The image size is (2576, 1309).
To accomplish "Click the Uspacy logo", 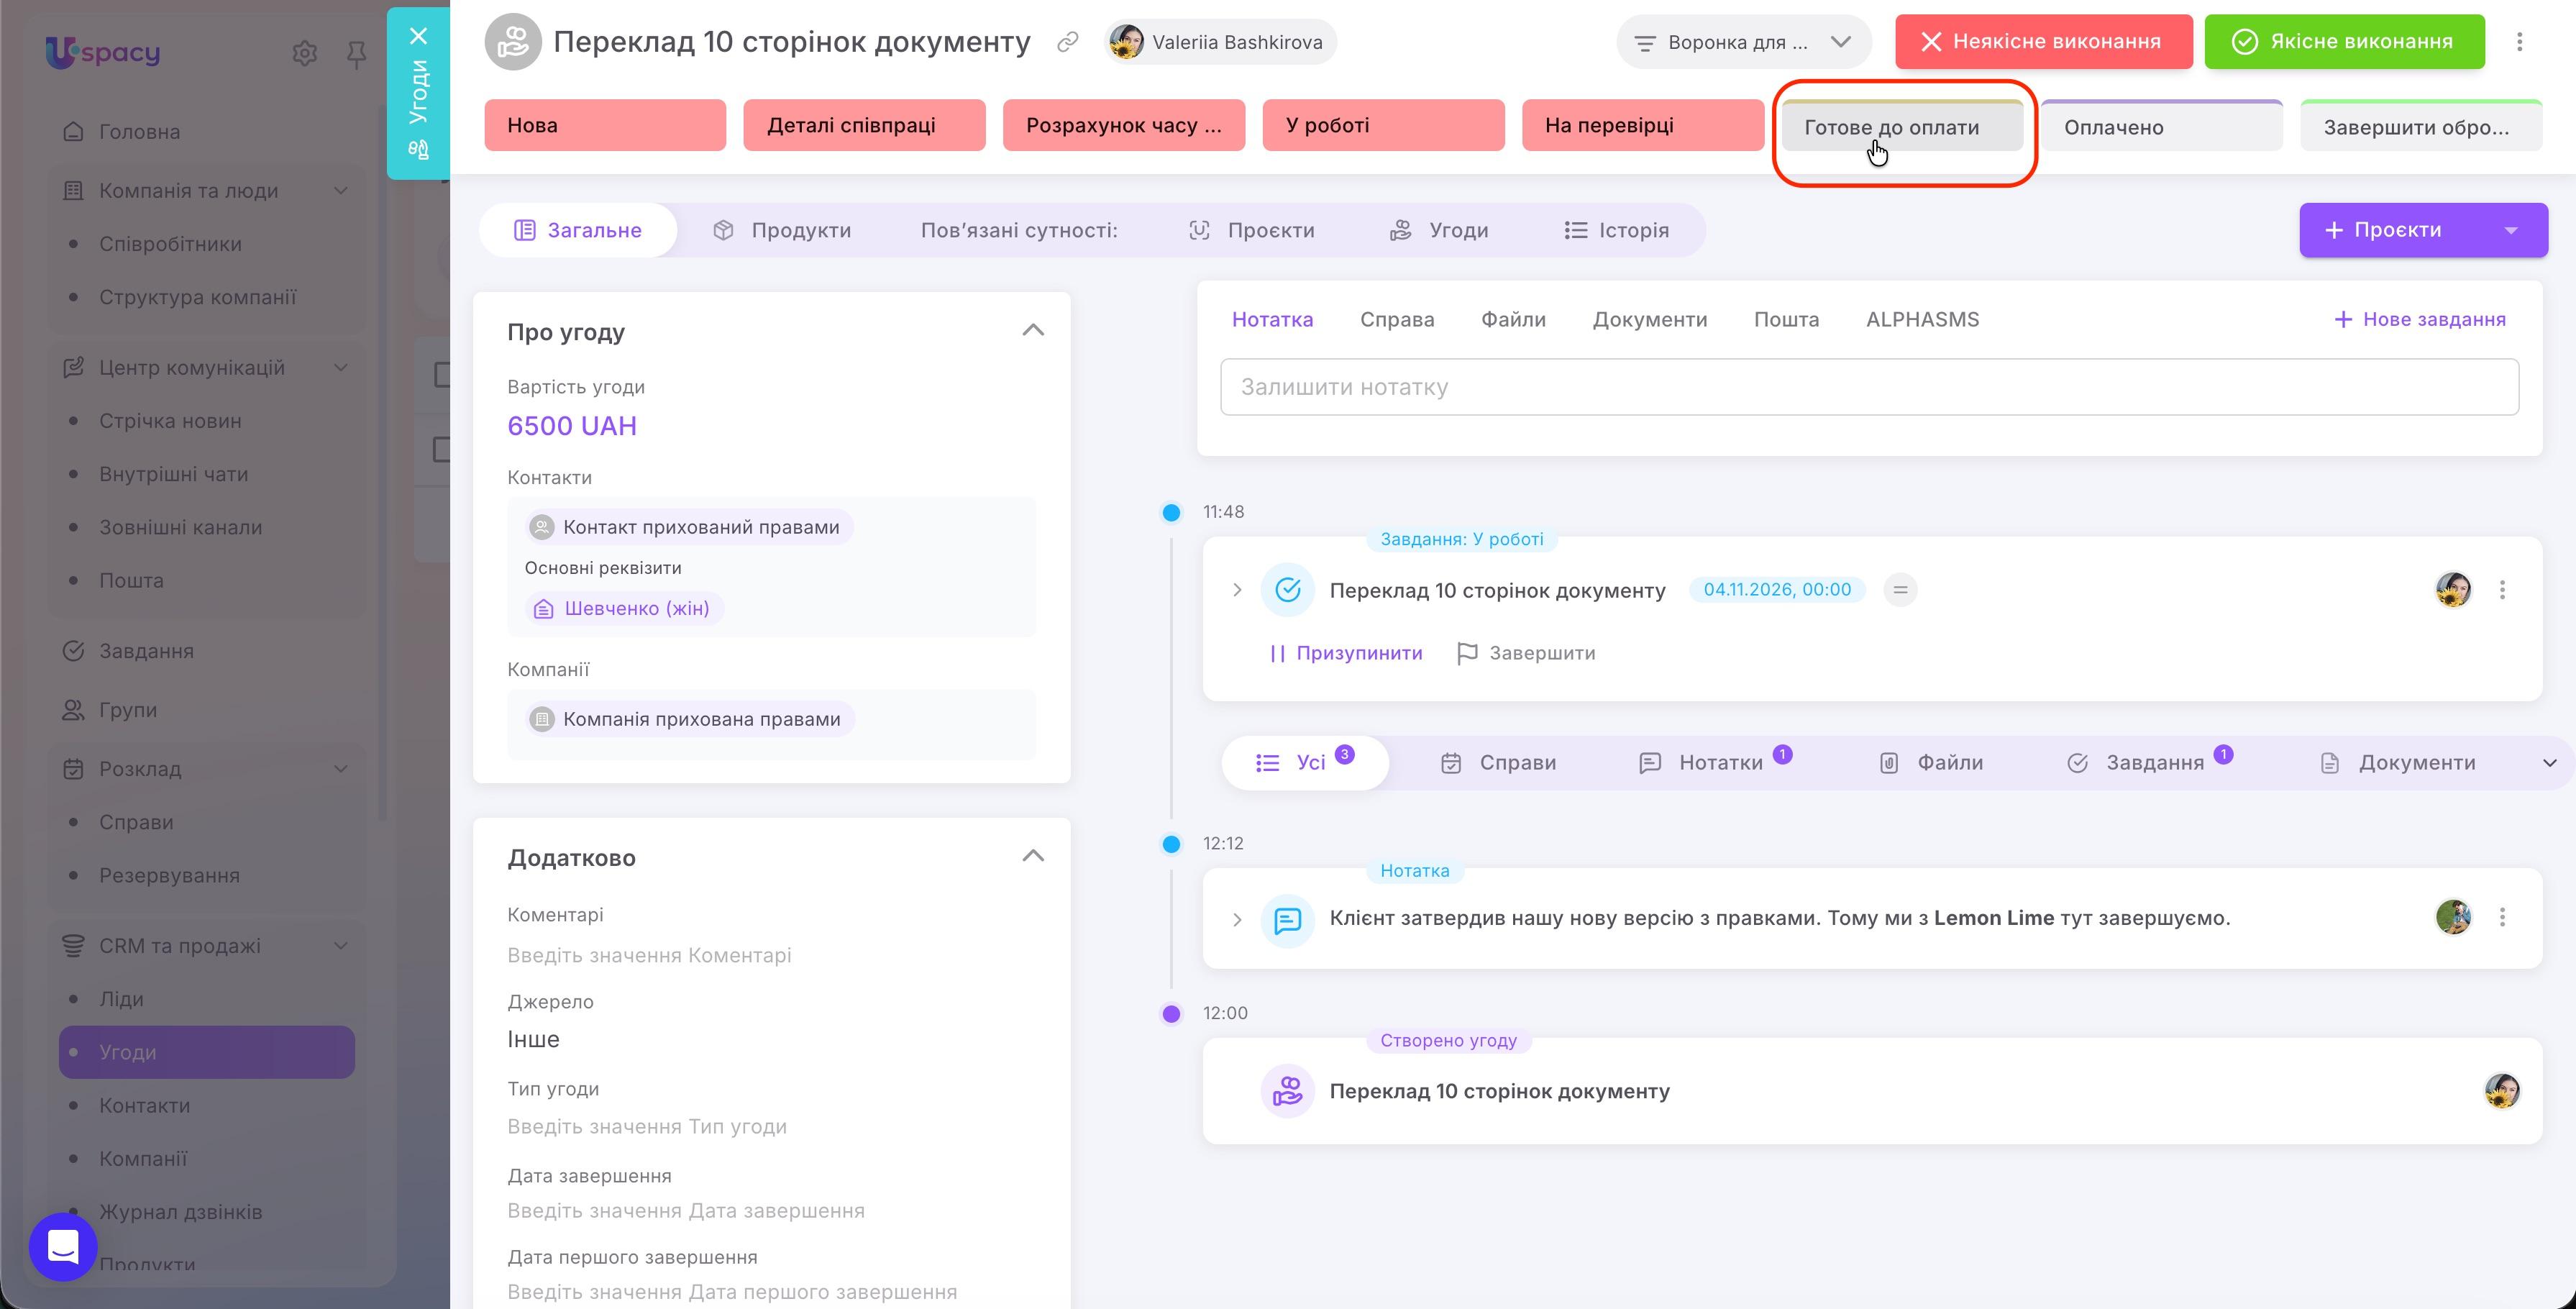I will point(103,52).
